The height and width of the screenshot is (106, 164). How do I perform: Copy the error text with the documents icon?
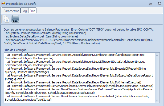6,19
